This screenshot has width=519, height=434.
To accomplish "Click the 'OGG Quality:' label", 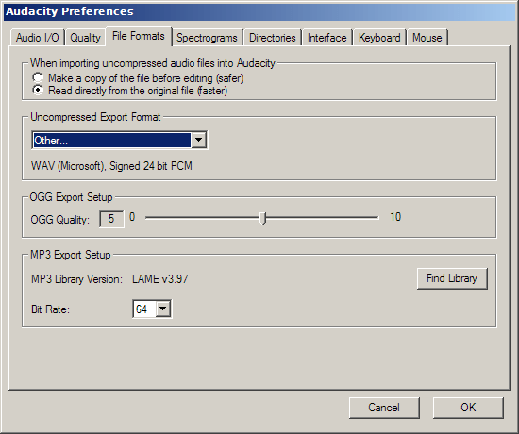I will [x=59, y=220].
